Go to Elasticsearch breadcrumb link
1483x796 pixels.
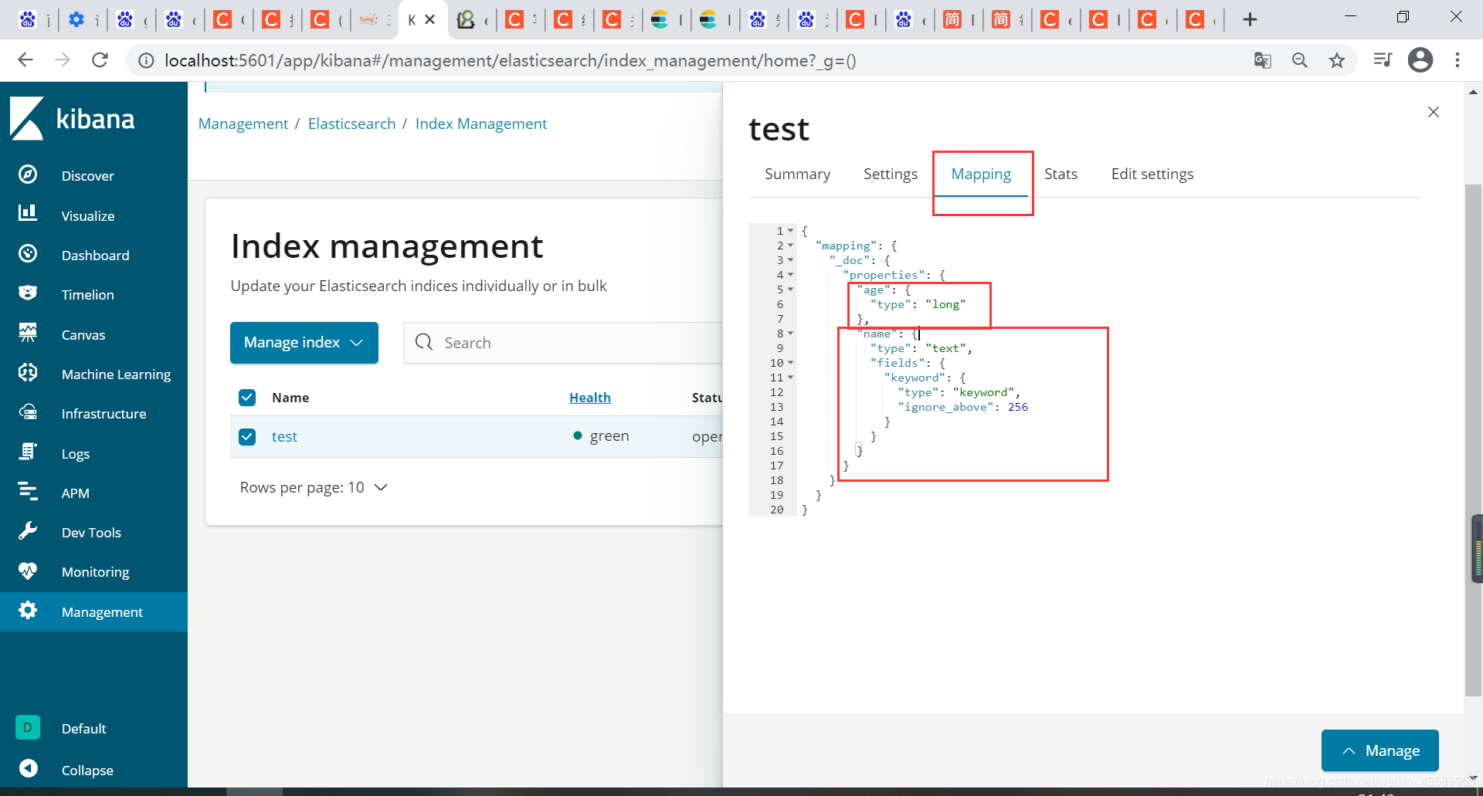click(351, 124)
